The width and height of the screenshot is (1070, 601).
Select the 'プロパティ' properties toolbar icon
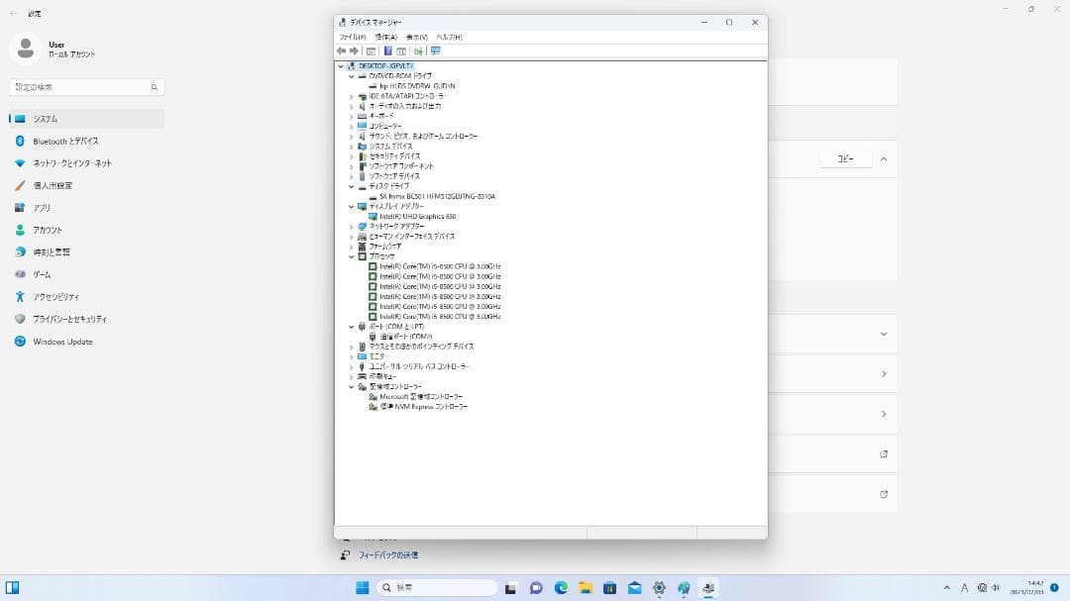coord(401,50)
